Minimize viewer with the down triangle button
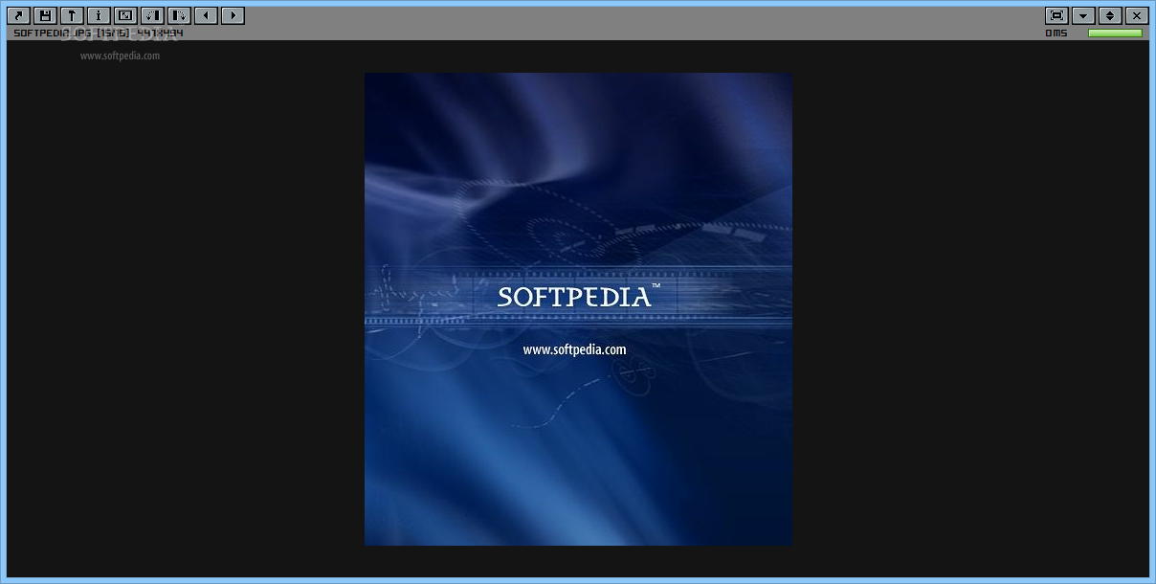This screenshot has height=584, width=1156. pyautogui.click(x=1083, y=15)
